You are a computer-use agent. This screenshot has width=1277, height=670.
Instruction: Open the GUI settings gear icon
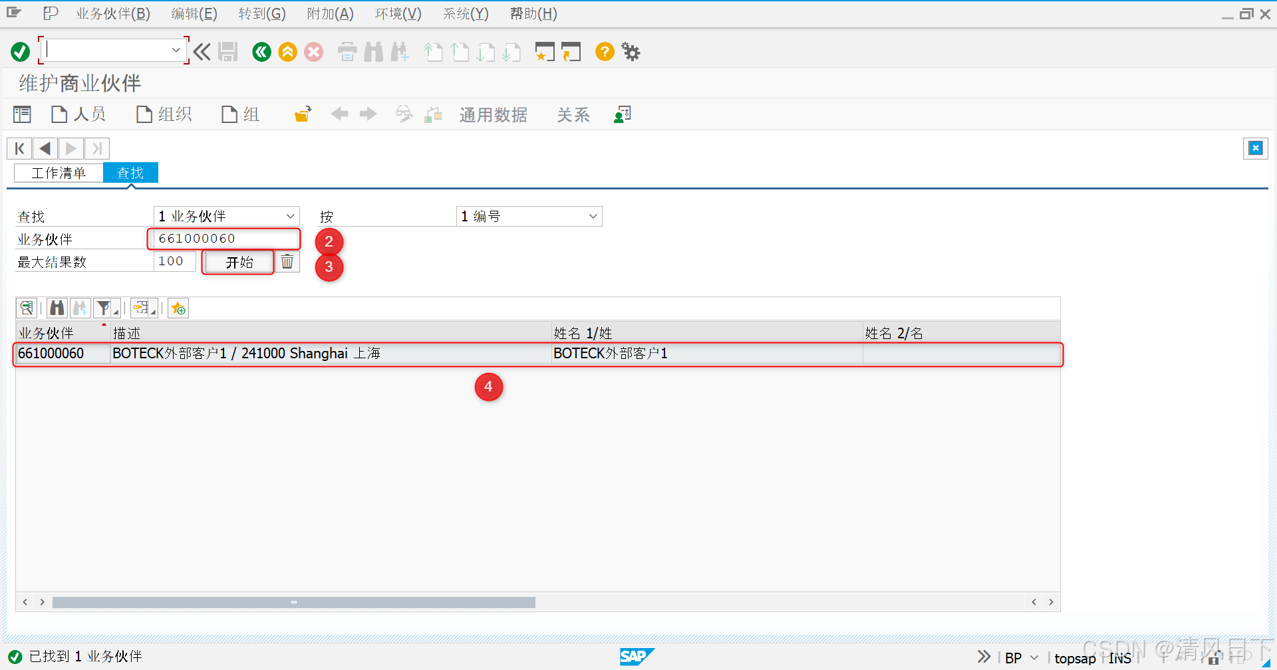pos(630,52)
